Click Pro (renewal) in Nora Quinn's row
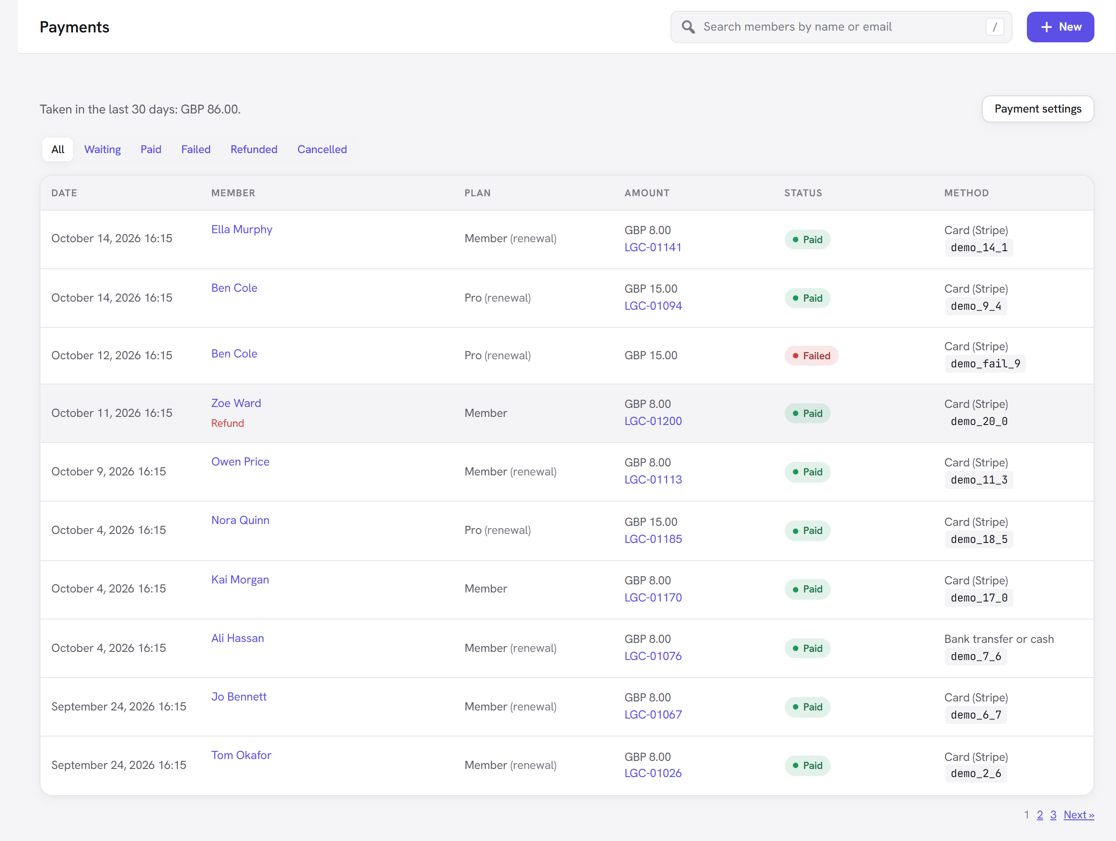Viewport: 1116px width, 841px height. click(x=497, y=530)
